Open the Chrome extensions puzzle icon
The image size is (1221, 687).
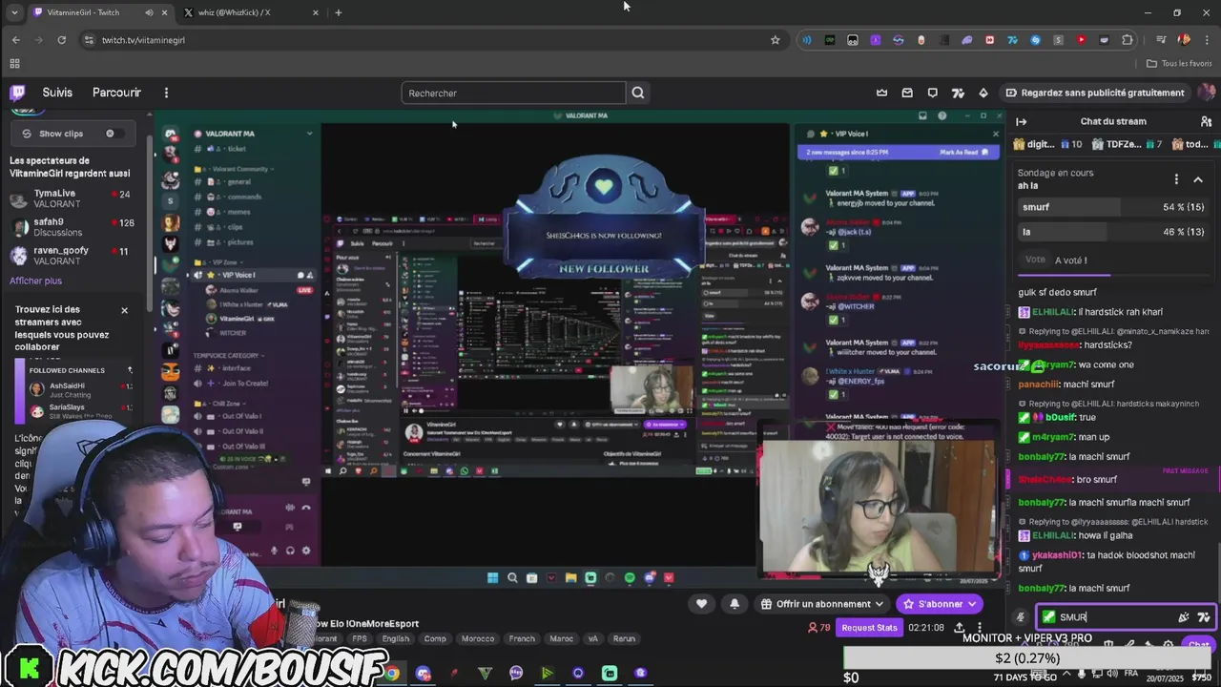tap(1128, 40)
